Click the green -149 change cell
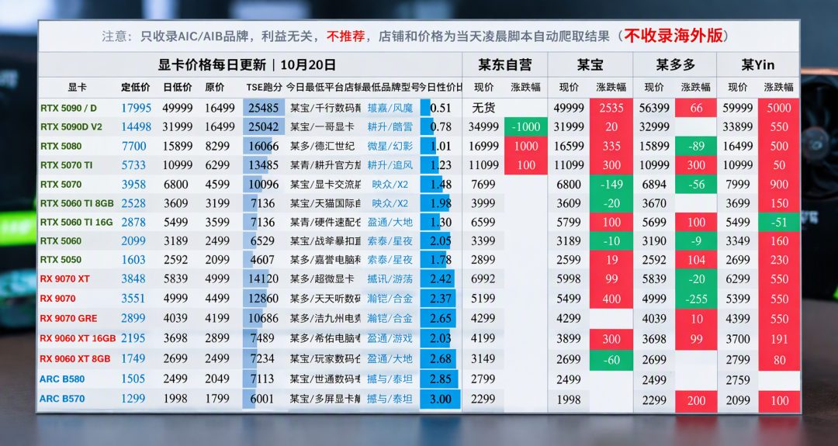This screenshot has height=446, width=838. point(611,185)
